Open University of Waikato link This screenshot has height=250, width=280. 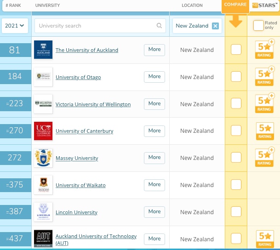pos(80,185)
